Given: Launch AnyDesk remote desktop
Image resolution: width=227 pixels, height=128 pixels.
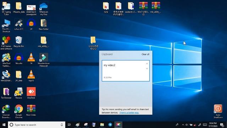Looking at the screenshot, I should 31,93.
